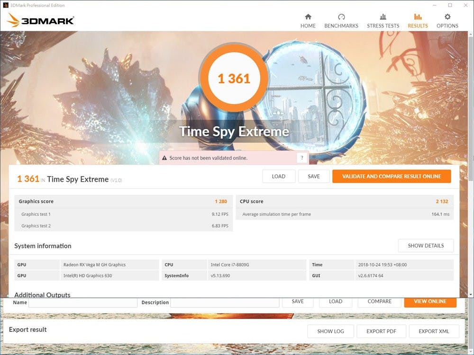The width and height of the screenshot is (474, 355).
Task: Click the warning triangle icon
Action: pos(164,158)
